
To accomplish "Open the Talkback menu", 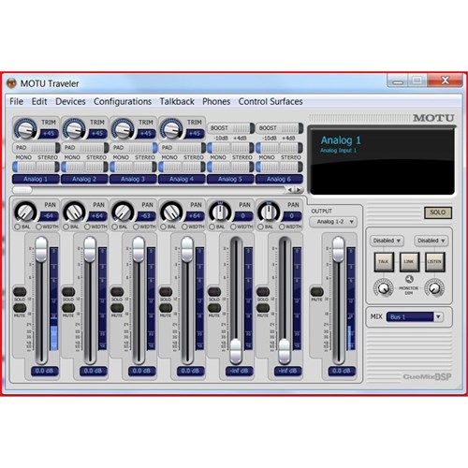I will 177,101.
